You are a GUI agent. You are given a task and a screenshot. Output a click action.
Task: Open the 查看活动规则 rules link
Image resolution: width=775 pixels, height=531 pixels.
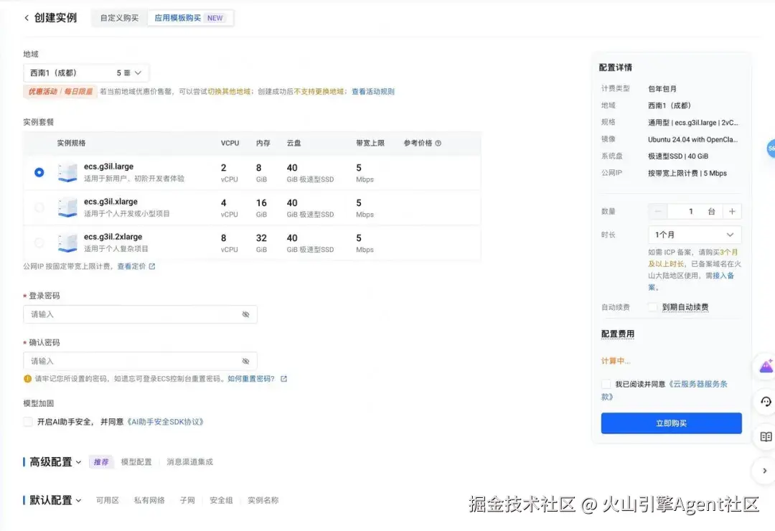point(373,92)
